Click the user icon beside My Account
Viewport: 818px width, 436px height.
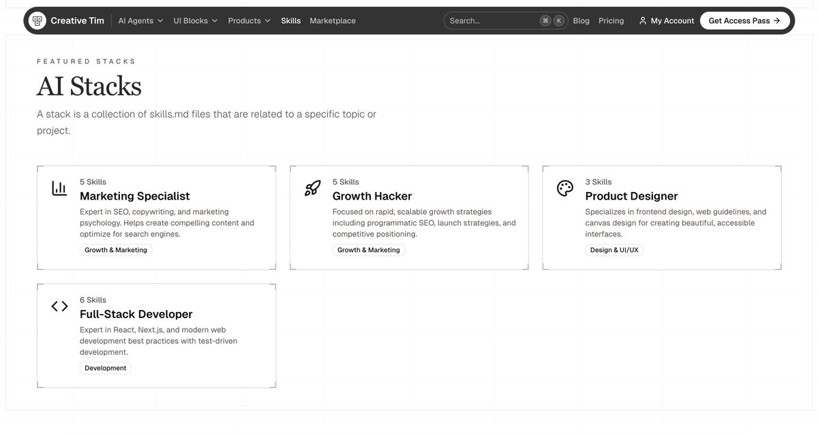click(x=642, y=20)
